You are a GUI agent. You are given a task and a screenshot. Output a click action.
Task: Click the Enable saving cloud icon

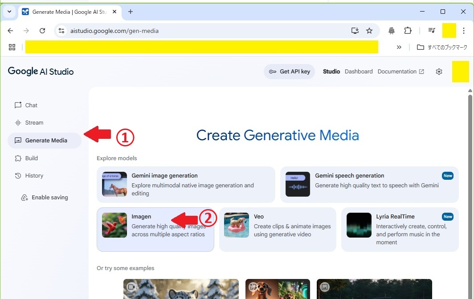pyautogui.click(x=25, y=198)
